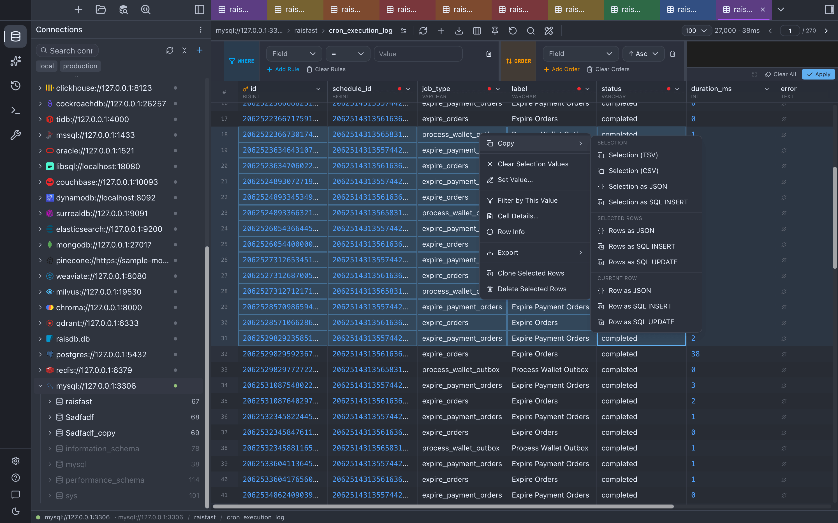Open the WHERE Field dropdown

(294, 54)
